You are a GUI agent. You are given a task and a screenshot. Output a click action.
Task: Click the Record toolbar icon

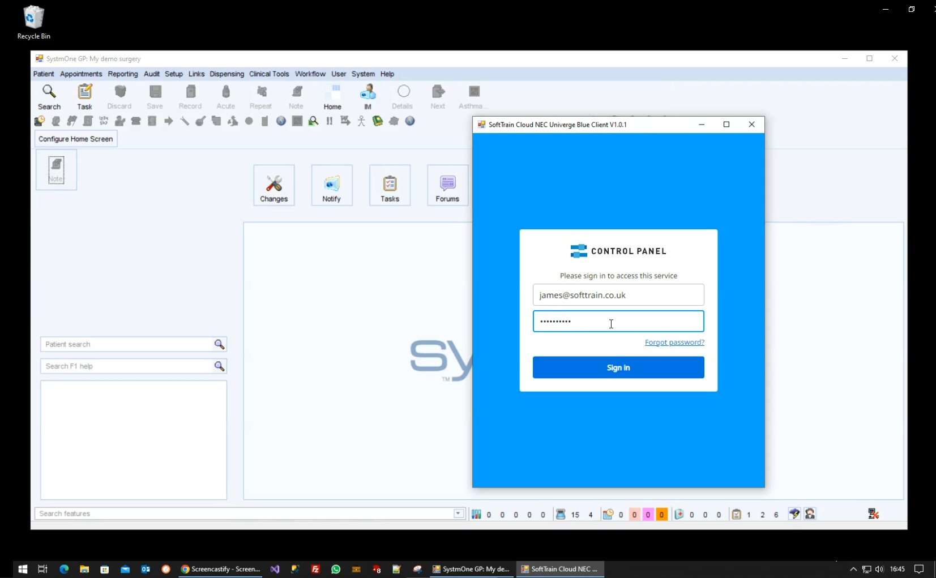190,97
